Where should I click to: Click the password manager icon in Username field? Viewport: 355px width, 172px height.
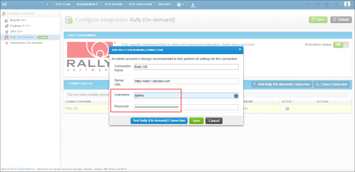tap(236, 96)
